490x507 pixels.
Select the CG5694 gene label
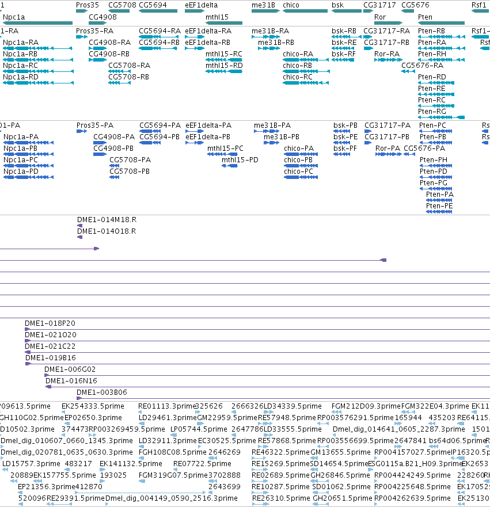pyautogui.click(x=153, y=5)
